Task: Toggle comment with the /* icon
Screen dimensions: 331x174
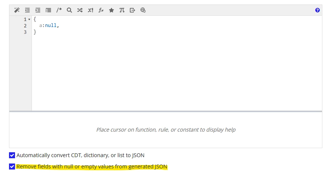Action: coord(59,10)
